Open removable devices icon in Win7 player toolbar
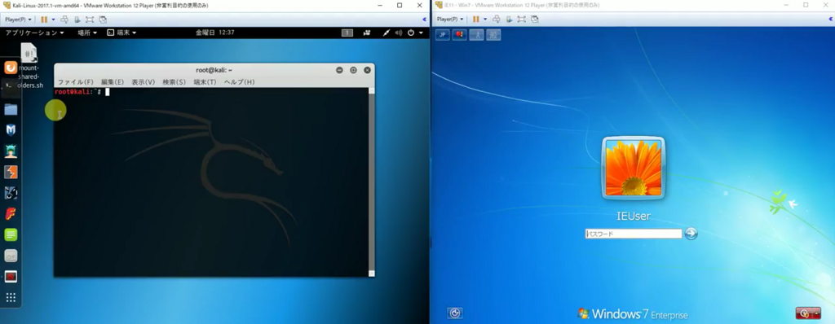This screenshot has height=324, width=835. pyautogui.click(x=509, y=20)
